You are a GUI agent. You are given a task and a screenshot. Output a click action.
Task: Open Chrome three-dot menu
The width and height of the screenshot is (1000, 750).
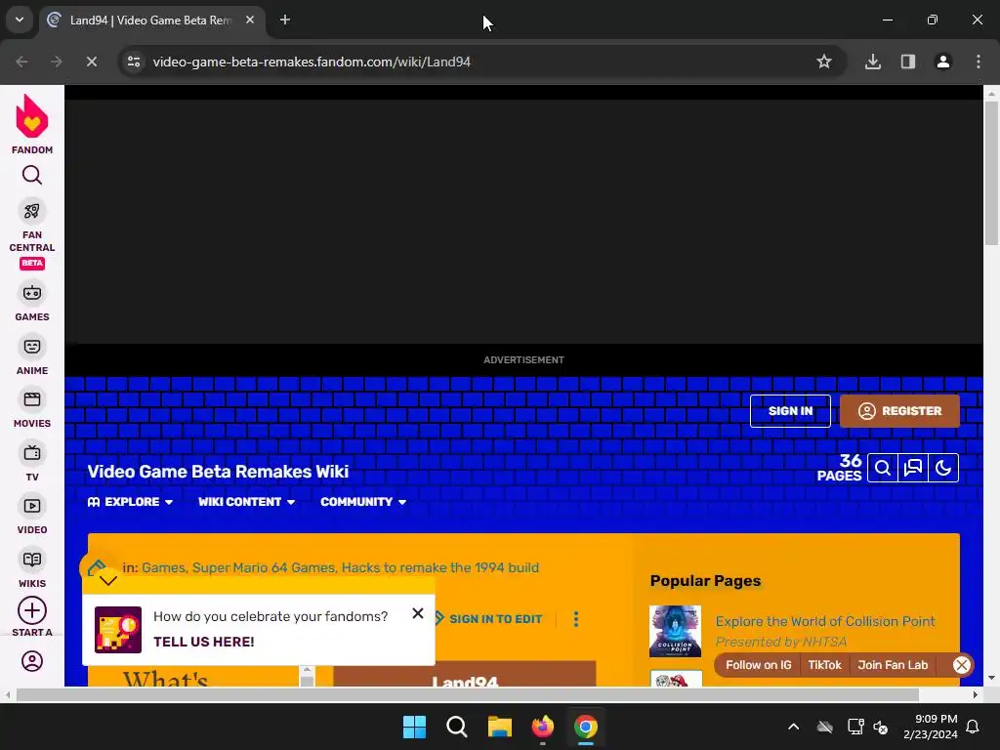click(979, 62)
